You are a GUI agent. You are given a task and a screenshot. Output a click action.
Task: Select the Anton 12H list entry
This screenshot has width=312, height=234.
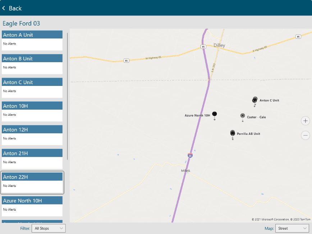click(32, 135)
